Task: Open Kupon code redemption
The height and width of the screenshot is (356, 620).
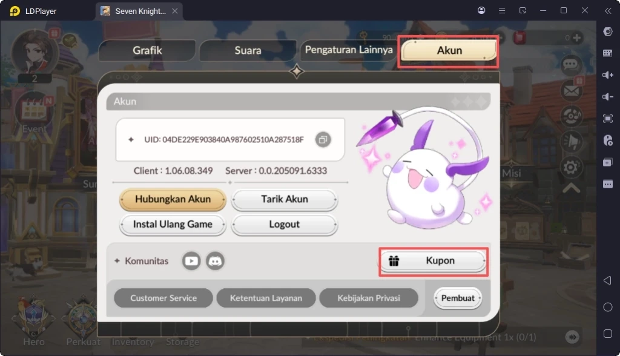Action: [x=432, y=260]
